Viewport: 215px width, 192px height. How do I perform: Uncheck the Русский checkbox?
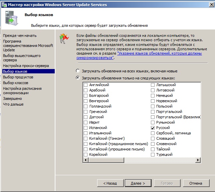(x=153, y=128)
